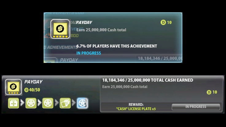Click the arrow after the toolkit icon
Viewport: 226px width, 127px height.
click(22, 103)
